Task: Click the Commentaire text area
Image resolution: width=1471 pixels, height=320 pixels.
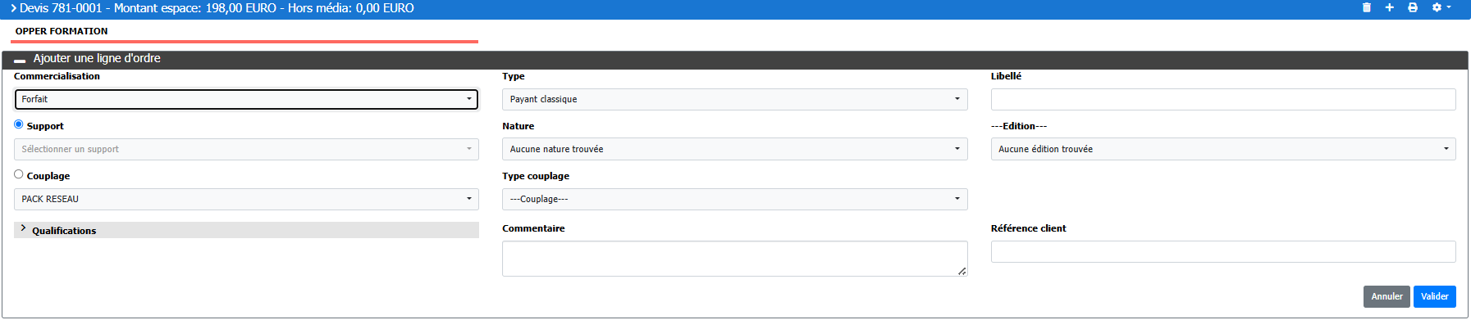Action: click(735, 259)
